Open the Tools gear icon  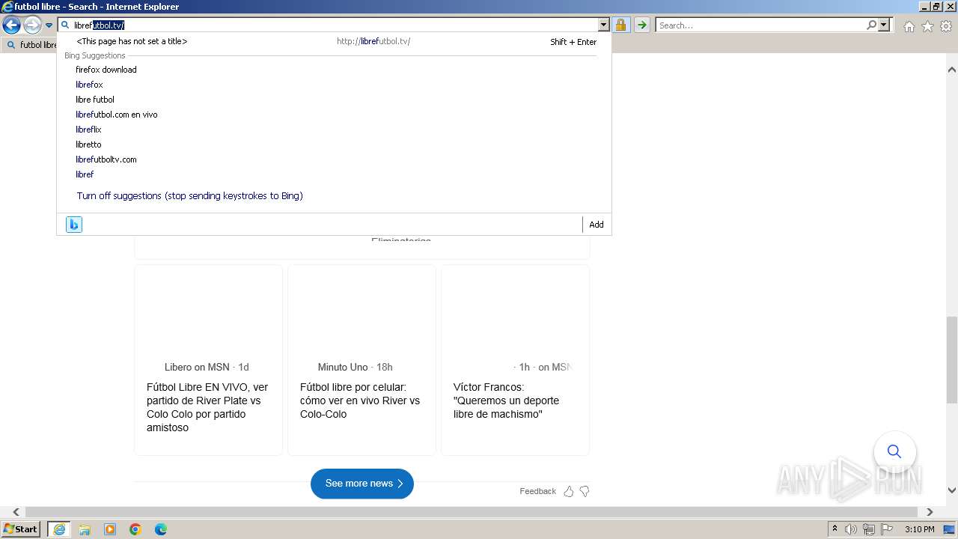[946, 26]
